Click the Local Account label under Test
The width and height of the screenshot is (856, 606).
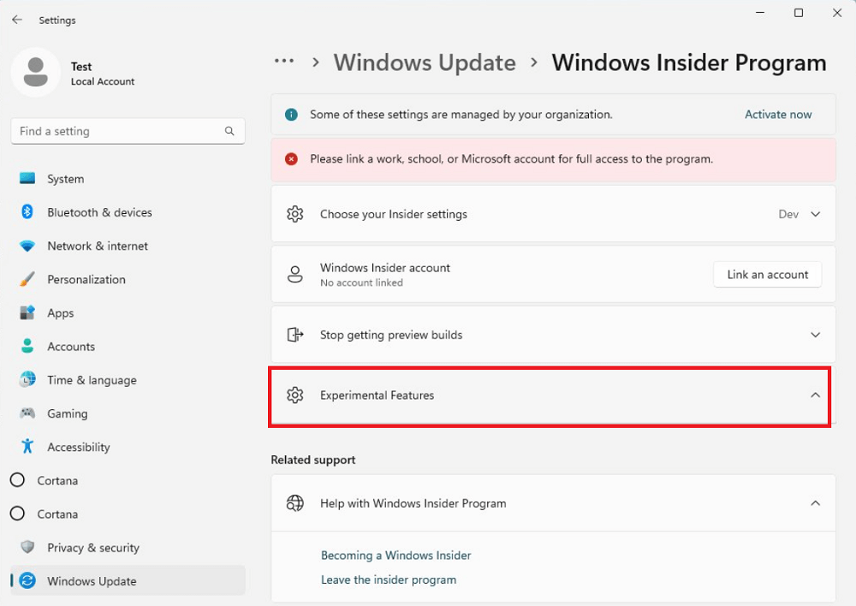pyautogui.click(x=103, y=81)
